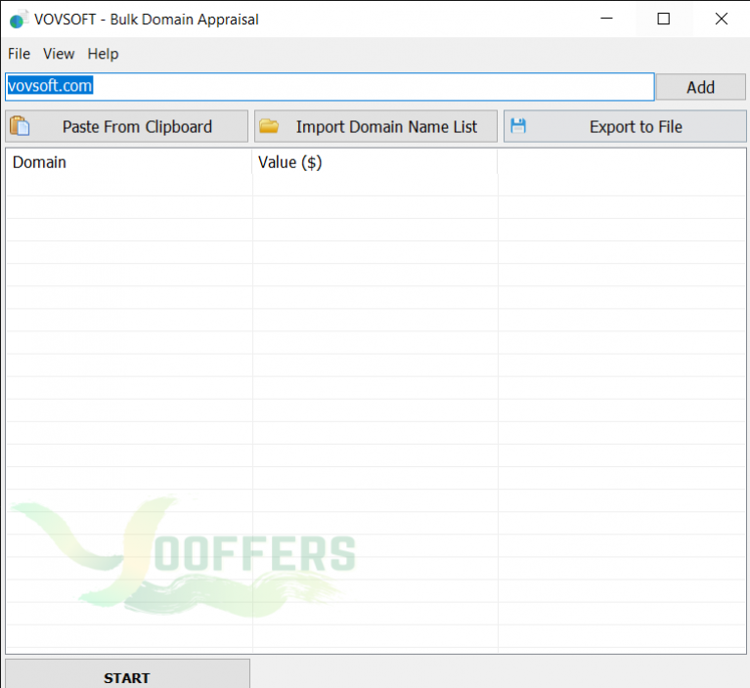Click the domain input field containing vovsoft.com

tap(330, 87)
